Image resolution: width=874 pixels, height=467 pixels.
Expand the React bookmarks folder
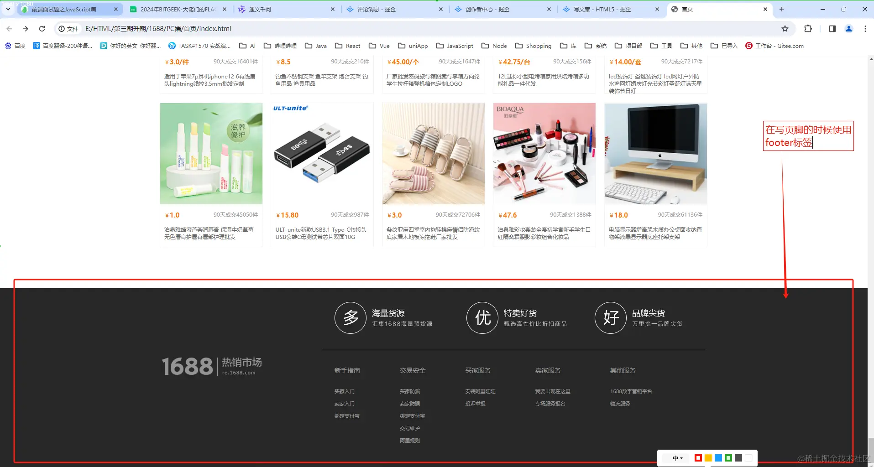348,46
